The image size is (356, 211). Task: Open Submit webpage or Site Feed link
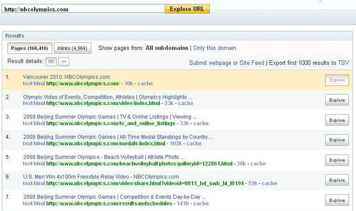[227, 63]
